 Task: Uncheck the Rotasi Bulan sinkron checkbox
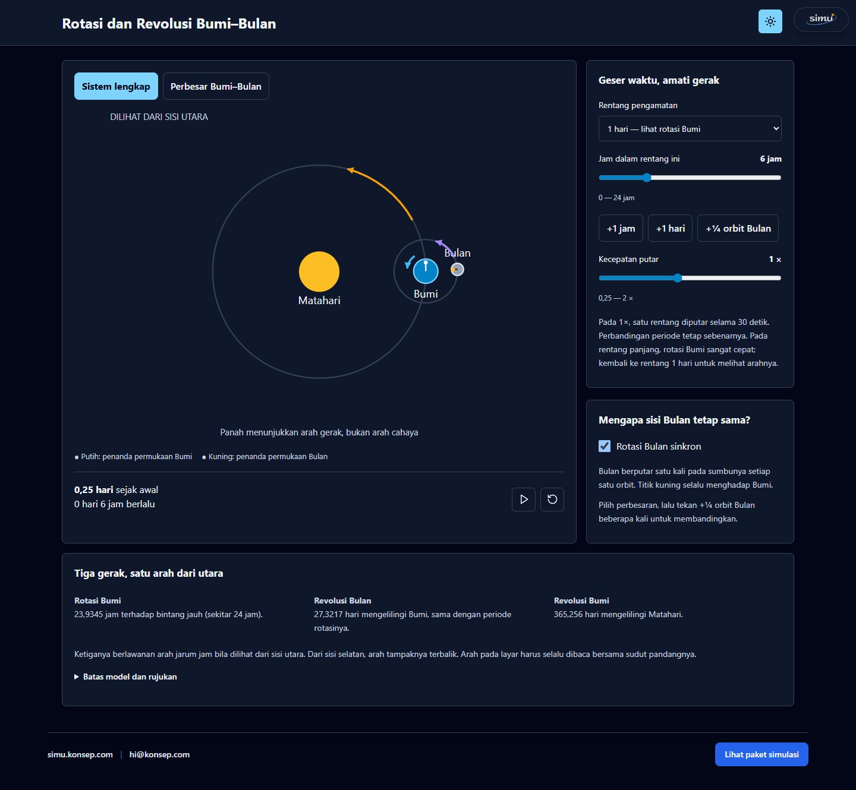tap(605, 446)
